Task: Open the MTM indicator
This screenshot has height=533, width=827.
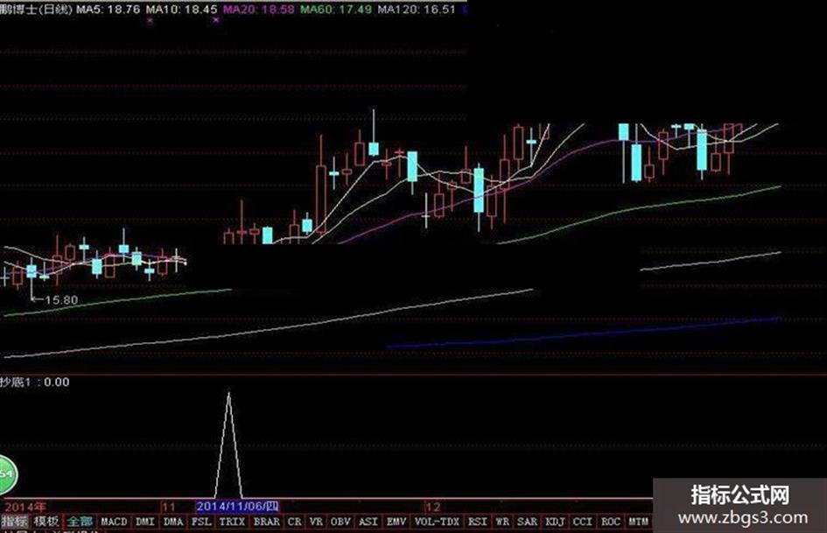Action: [x=638, y=522]
